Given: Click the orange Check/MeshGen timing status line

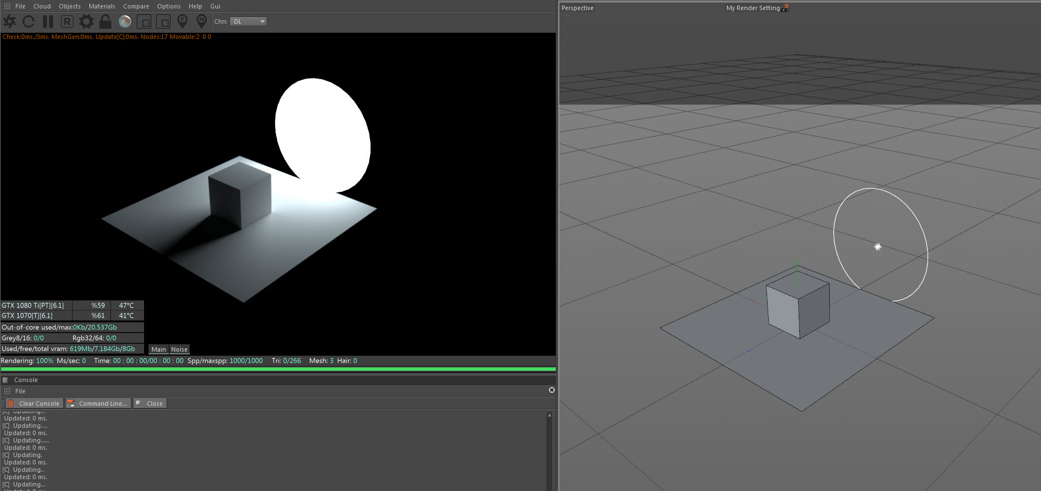Looking at the screenshot, I should tap(107, 37).
